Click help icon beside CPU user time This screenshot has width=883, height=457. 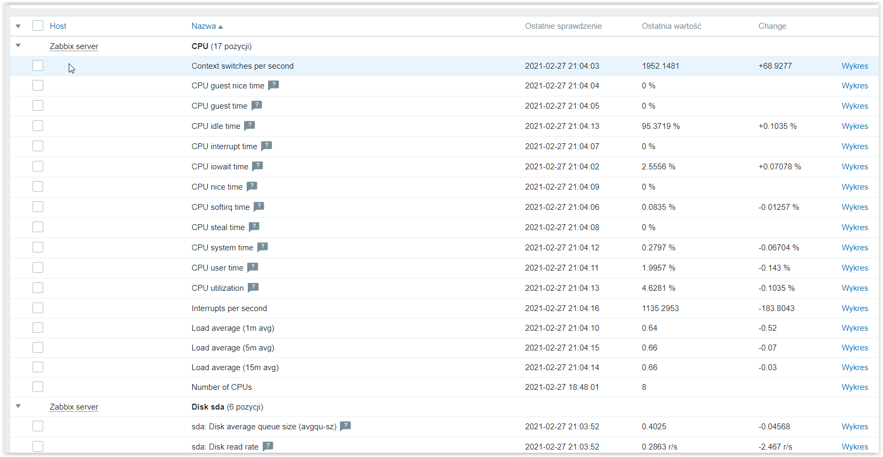pos(253,267)
